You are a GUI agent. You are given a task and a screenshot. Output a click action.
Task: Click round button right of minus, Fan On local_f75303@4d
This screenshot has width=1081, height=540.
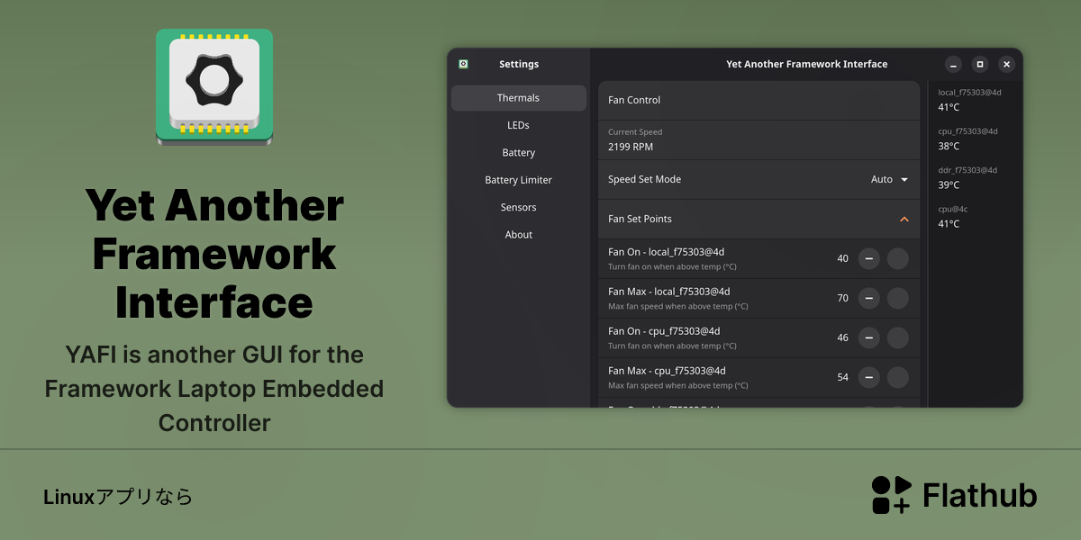898,259
